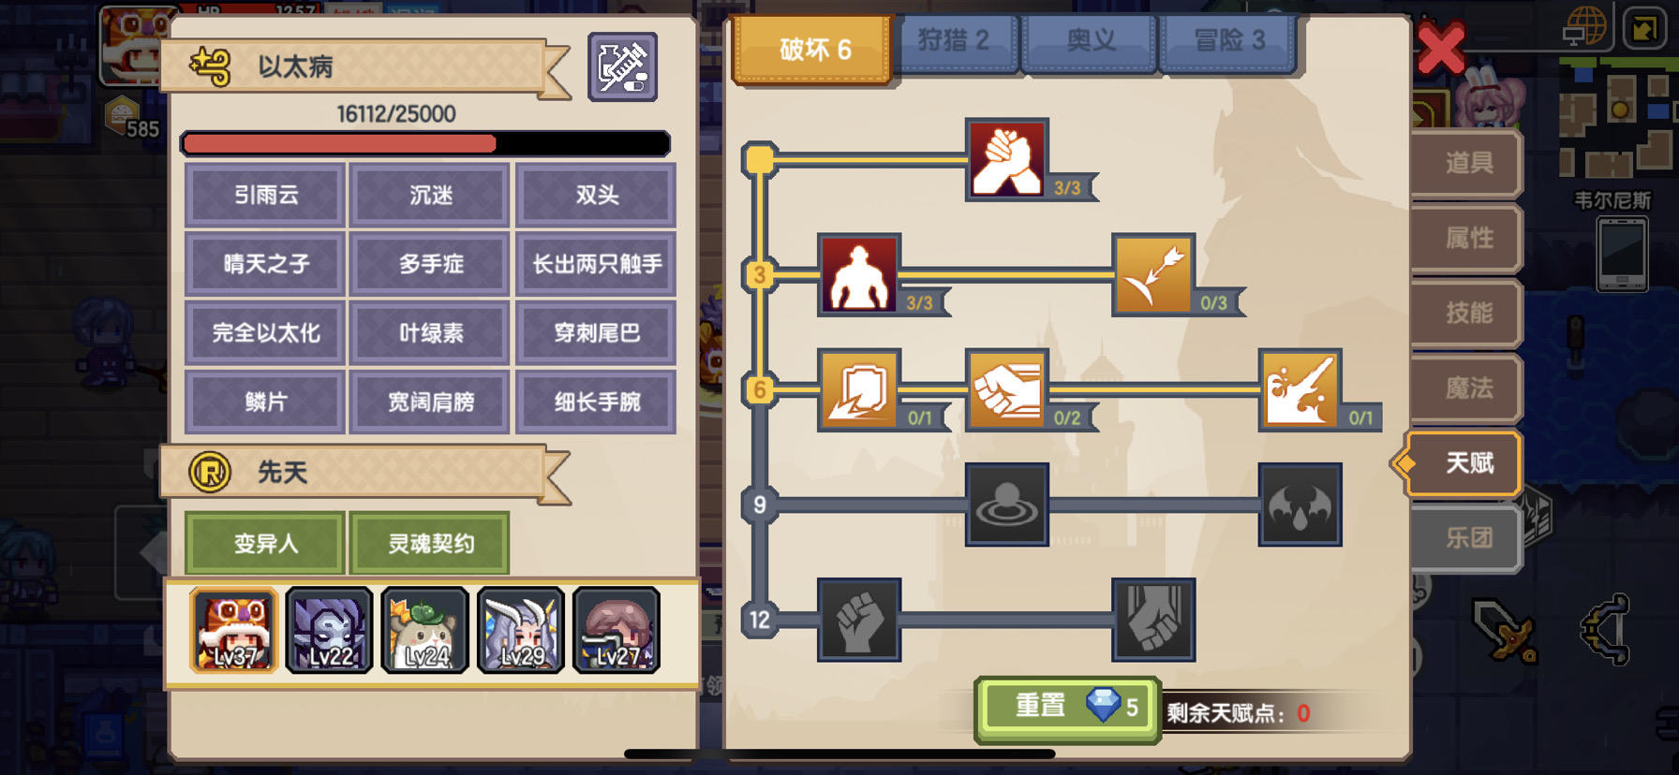
Task: Click the 重置 reset button
Action: pos(1068,709)
